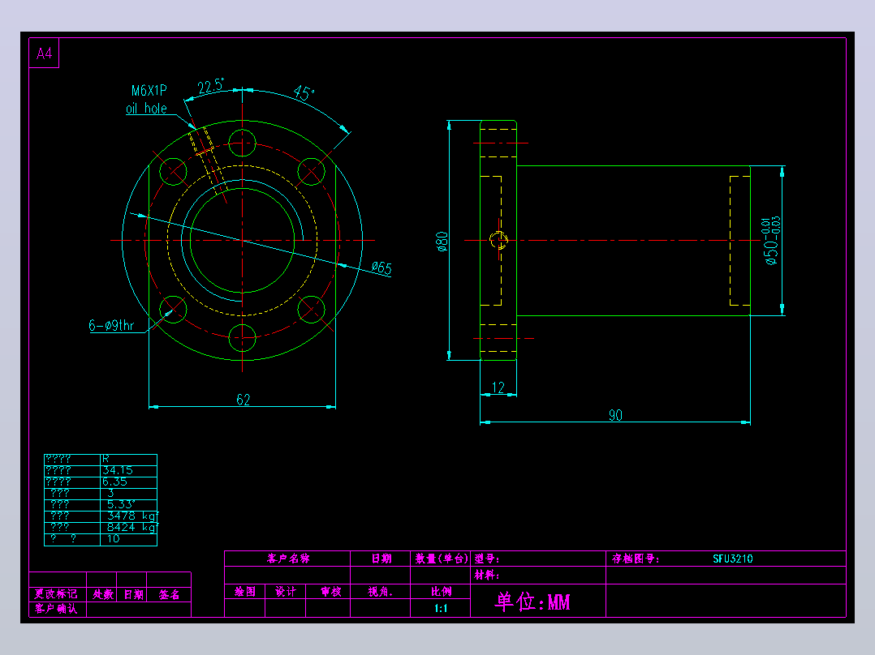Select the 存档图号 label
This screenshot has height=655, width=875.
(636, 559)
